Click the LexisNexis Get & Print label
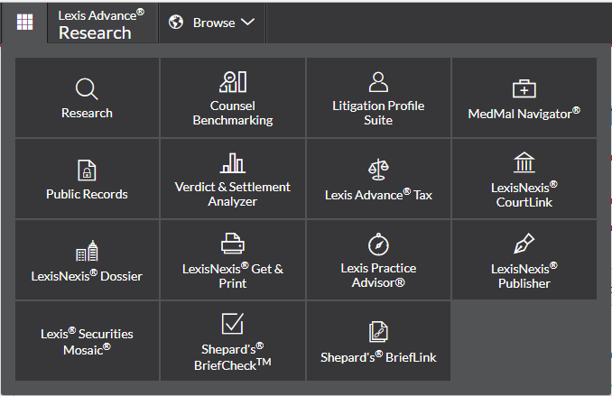Screen dimensions: 612x396 (233, 276)
